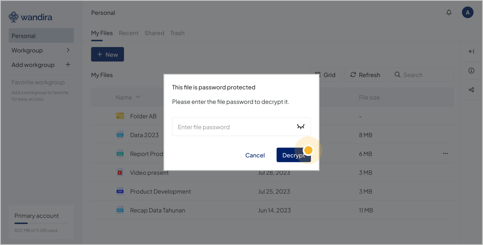This screenshot has height=245, width=483.
Task: Click the wandira logo
Action: click(30, 17)
